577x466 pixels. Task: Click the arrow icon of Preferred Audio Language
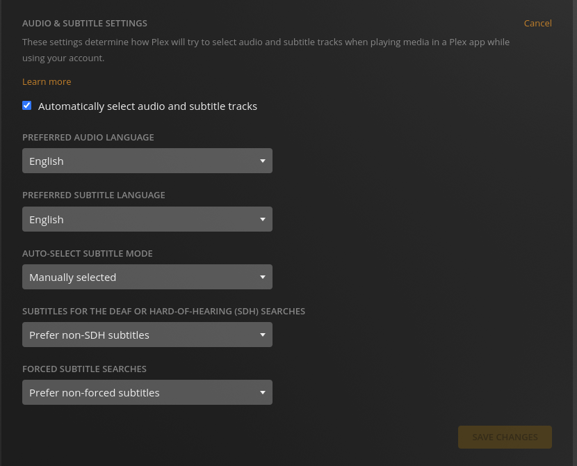(x=262, y=161)
